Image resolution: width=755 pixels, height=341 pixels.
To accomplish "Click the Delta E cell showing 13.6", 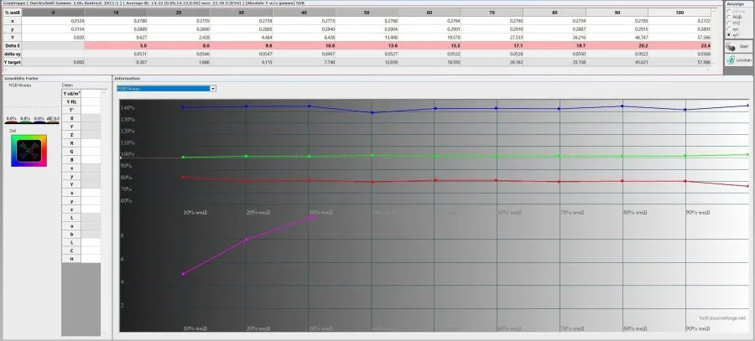I will (x=367, y=45).
